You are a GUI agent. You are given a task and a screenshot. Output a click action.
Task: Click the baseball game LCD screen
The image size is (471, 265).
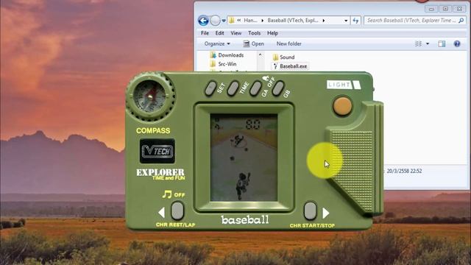tap(244, 158)
